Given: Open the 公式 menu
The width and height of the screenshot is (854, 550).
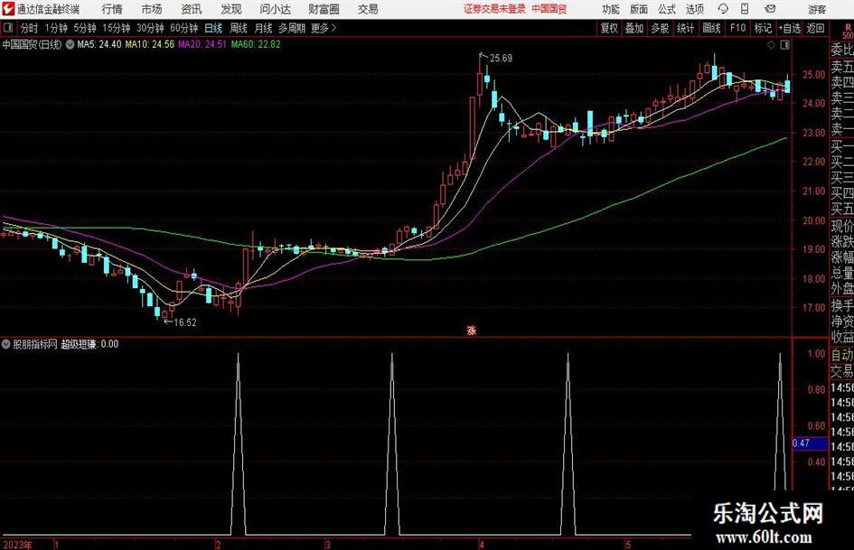Looking at the screenshot, I should 667,9.
